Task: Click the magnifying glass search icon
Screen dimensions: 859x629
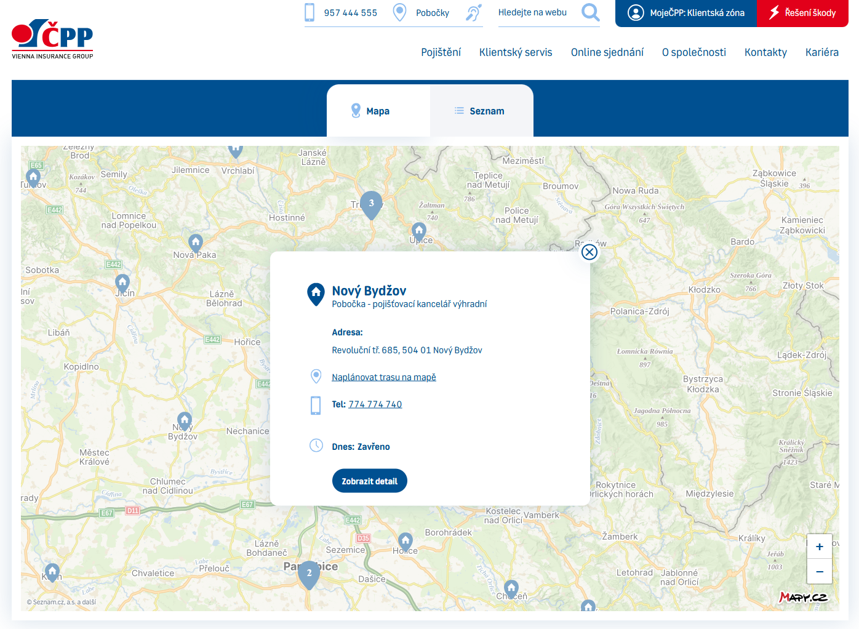Action: click(x=591, y=12)
